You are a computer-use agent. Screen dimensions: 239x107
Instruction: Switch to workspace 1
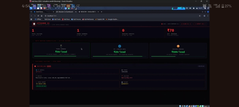[x=53, y=8]
